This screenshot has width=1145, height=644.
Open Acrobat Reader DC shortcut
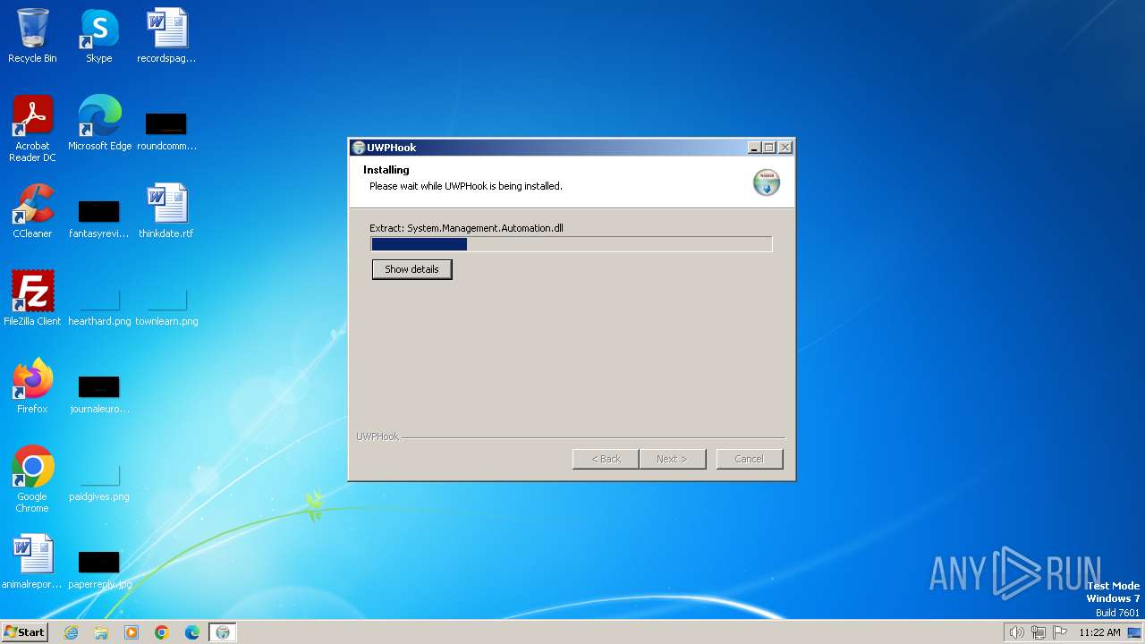[32, 129]
